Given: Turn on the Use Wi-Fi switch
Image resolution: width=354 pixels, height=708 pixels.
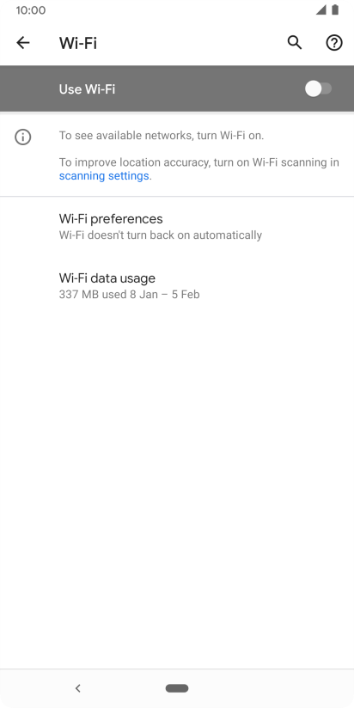Looking at the screenshot, I should (x=318, y=89).
